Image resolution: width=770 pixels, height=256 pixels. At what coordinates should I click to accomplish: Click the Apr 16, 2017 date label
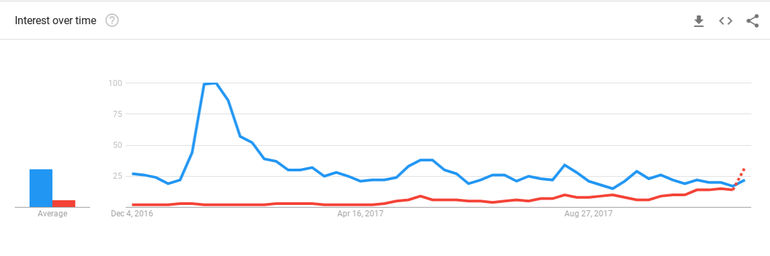click(x=360, y=214)
